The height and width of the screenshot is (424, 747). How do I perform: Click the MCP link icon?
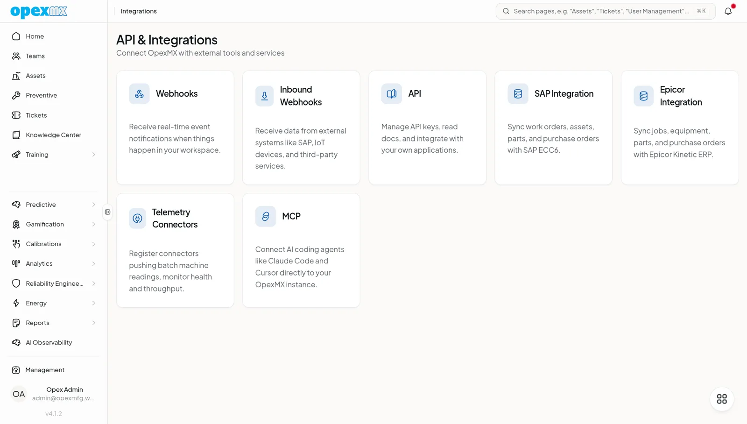point(265,216)
